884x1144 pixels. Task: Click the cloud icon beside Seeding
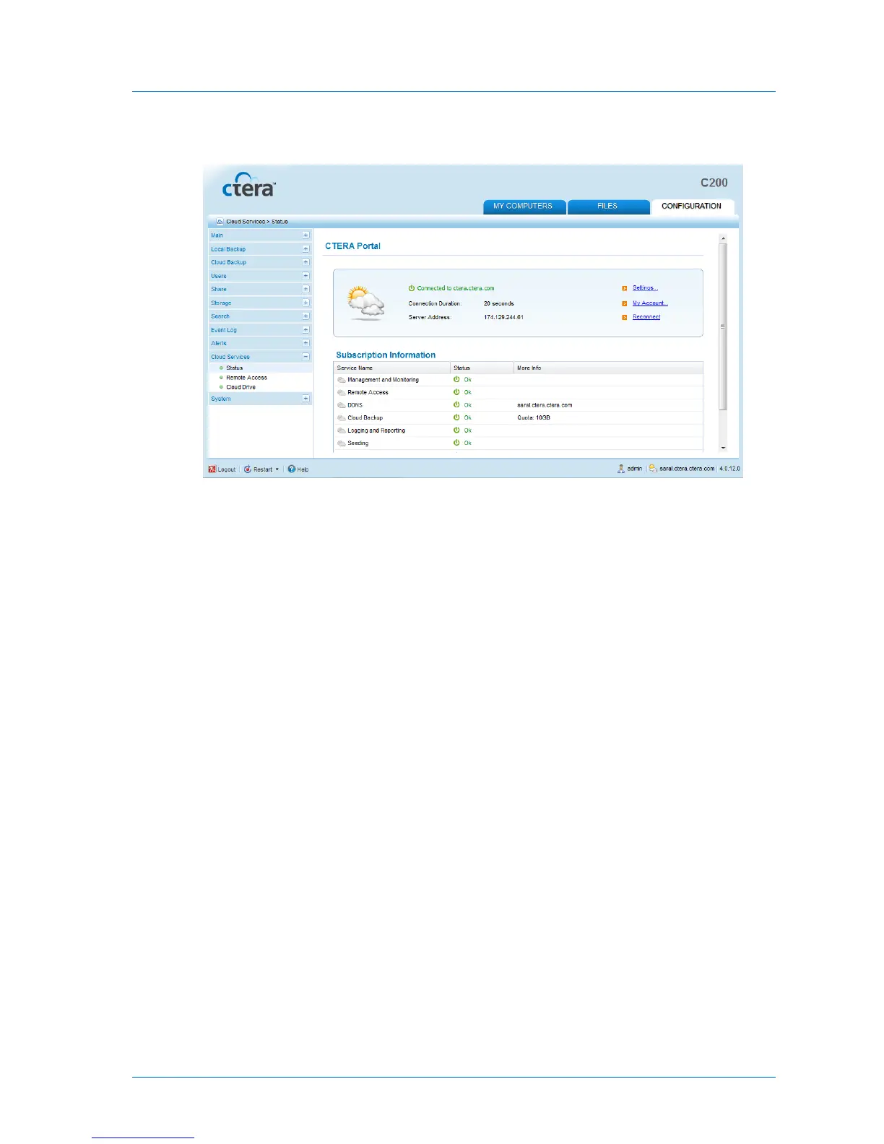point(342,443)
